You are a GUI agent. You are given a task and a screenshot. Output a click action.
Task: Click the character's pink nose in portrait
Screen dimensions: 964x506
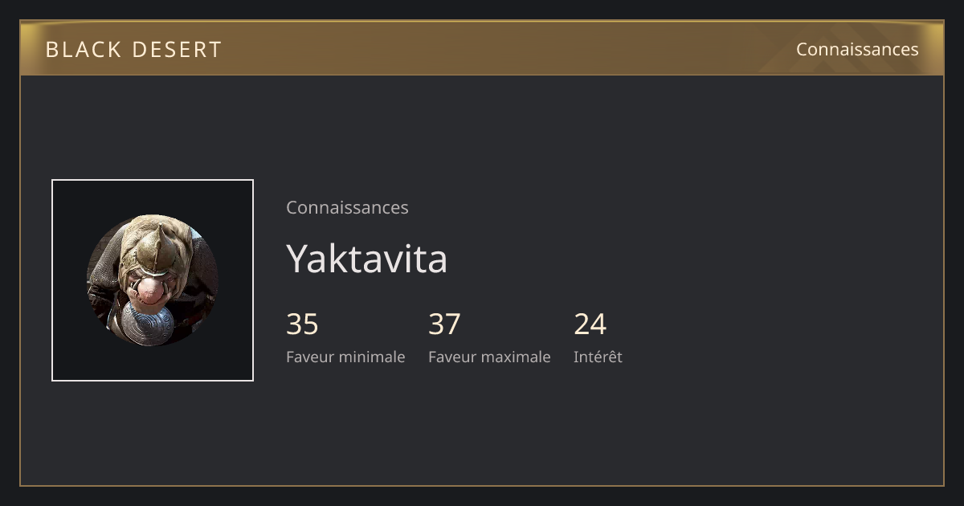coord(152,292)
